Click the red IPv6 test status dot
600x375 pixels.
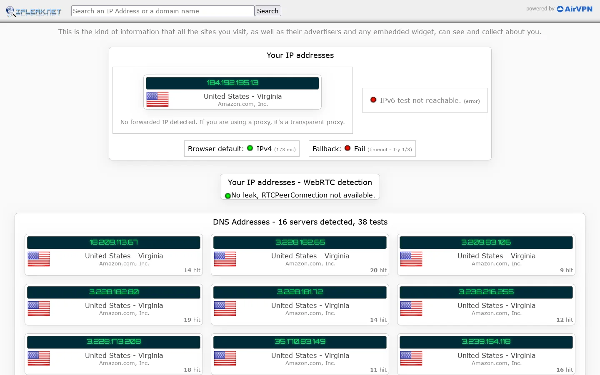click(373, 100)
